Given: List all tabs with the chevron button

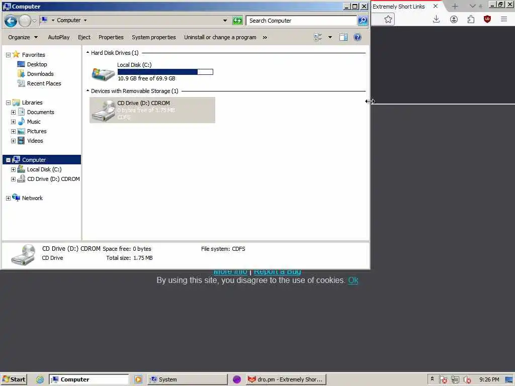Looking at the screenshot, I should 473,6.
